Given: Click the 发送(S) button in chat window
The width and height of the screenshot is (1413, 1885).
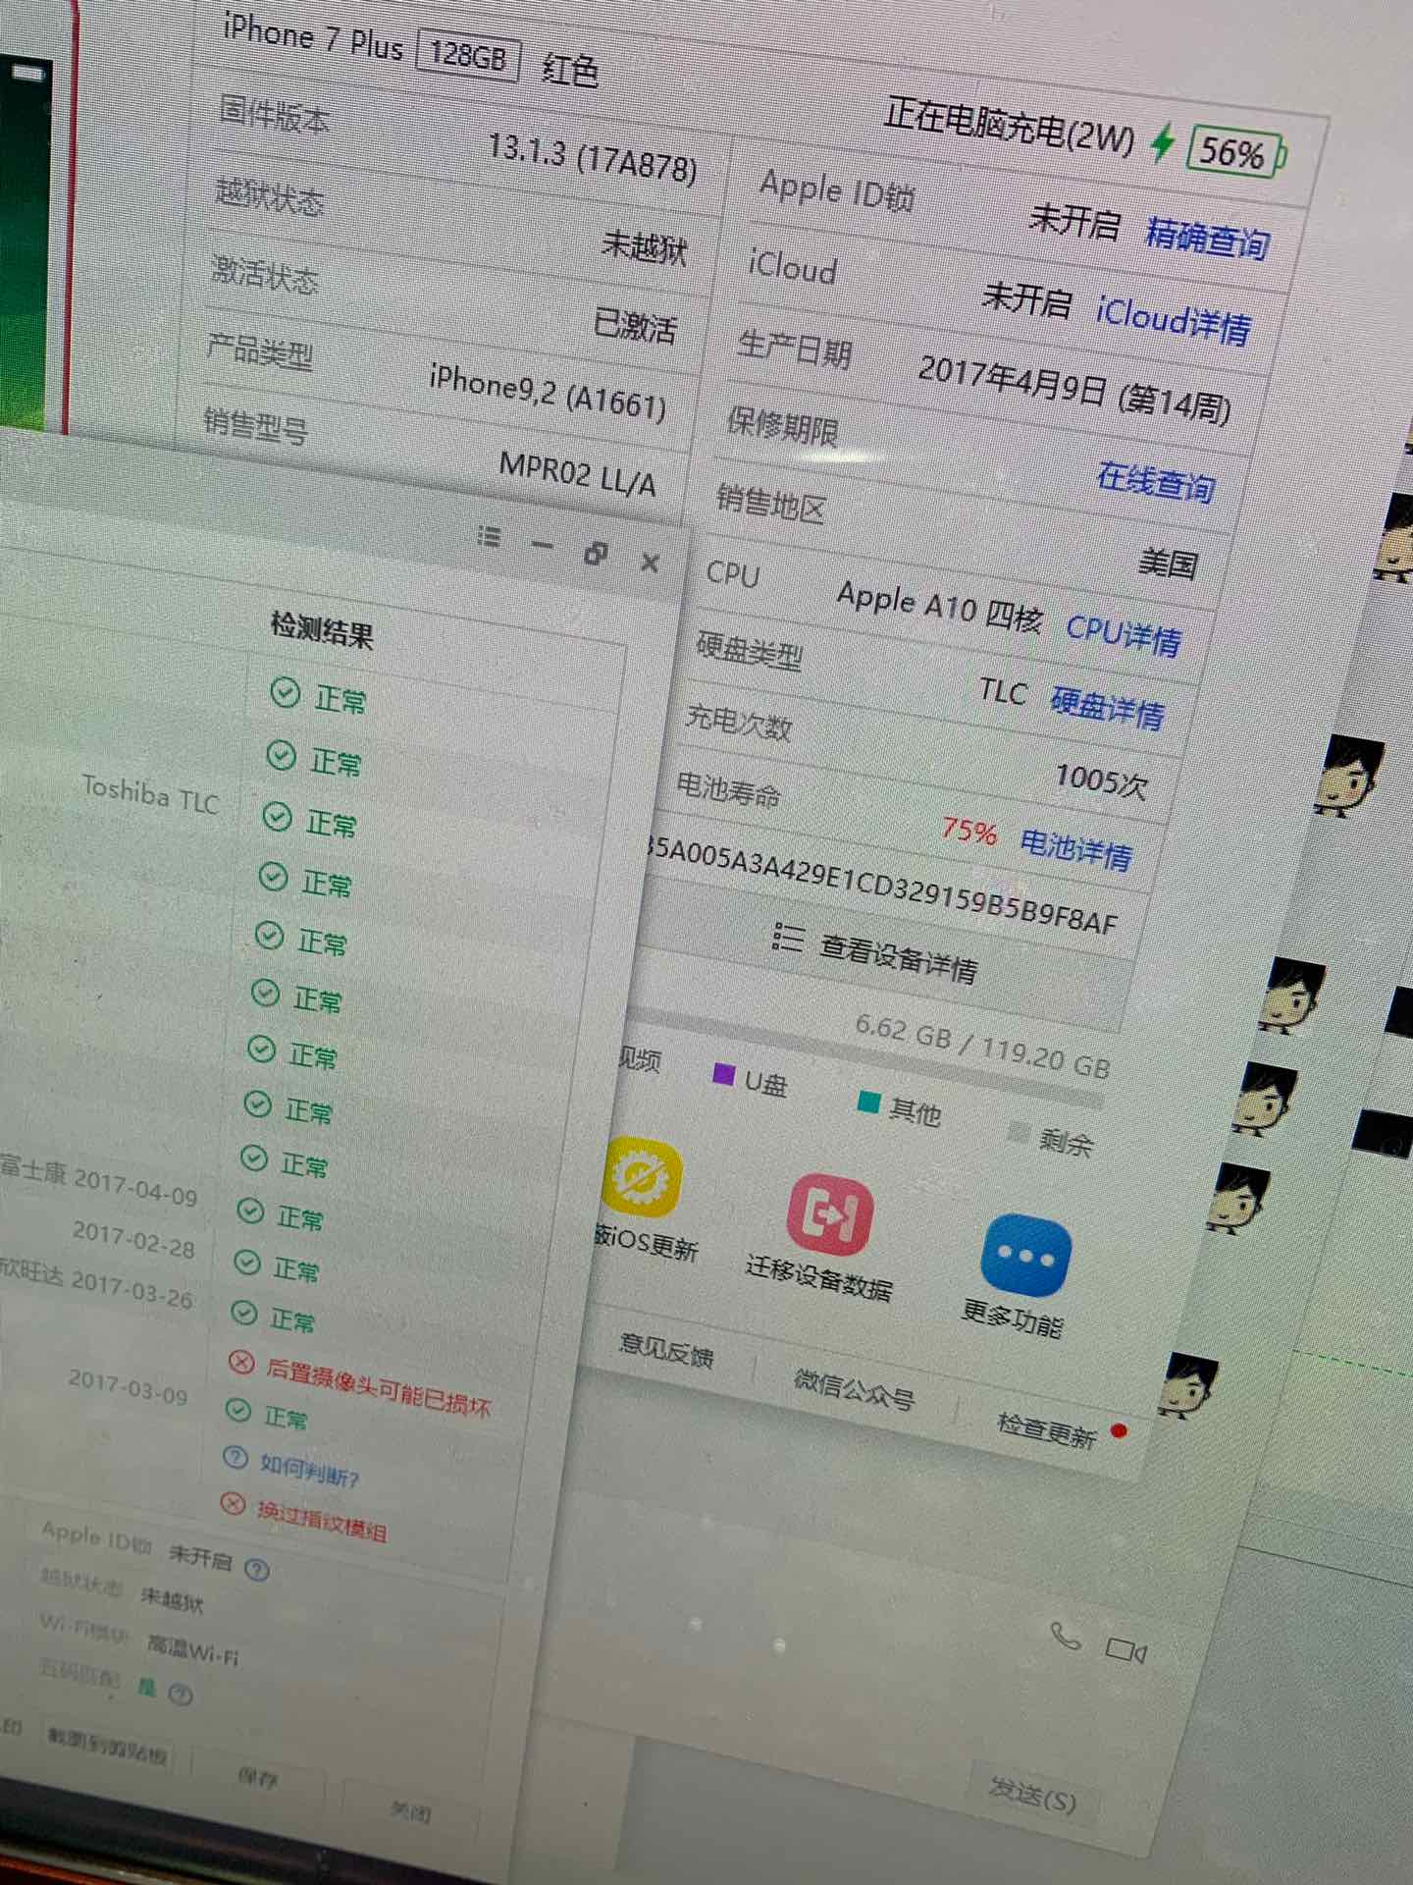Looking at the screenshot, I should pyautogui.click(x=1033, y=1796).
